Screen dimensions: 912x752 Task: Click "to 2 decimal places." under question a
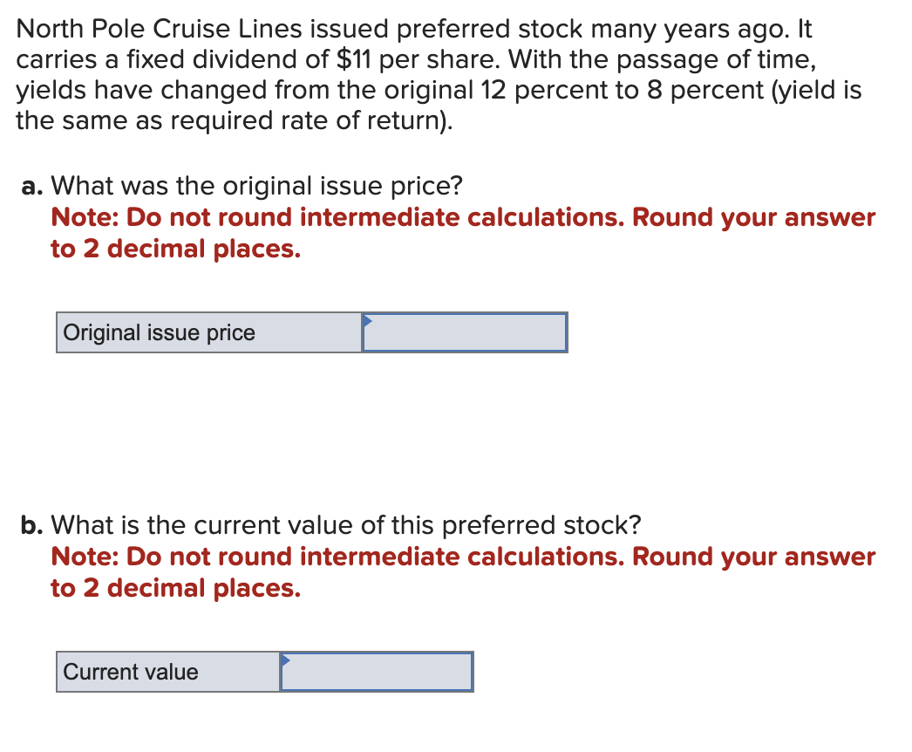[175, 250]
